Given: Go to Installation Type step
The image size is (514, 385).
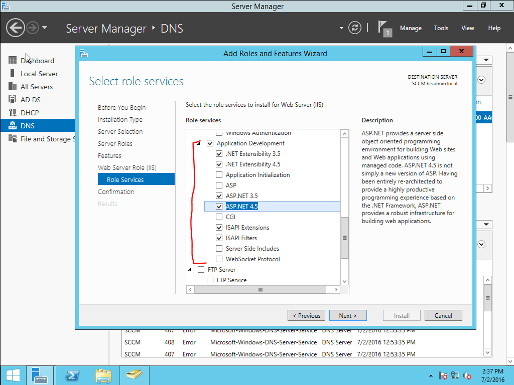Looking at the screenshot, I should pyautogui.click(x=120, y=119).
